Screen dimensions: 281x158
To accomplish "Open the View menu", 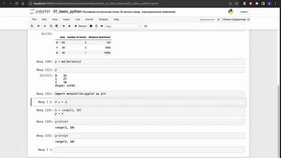I will (55, 19).
